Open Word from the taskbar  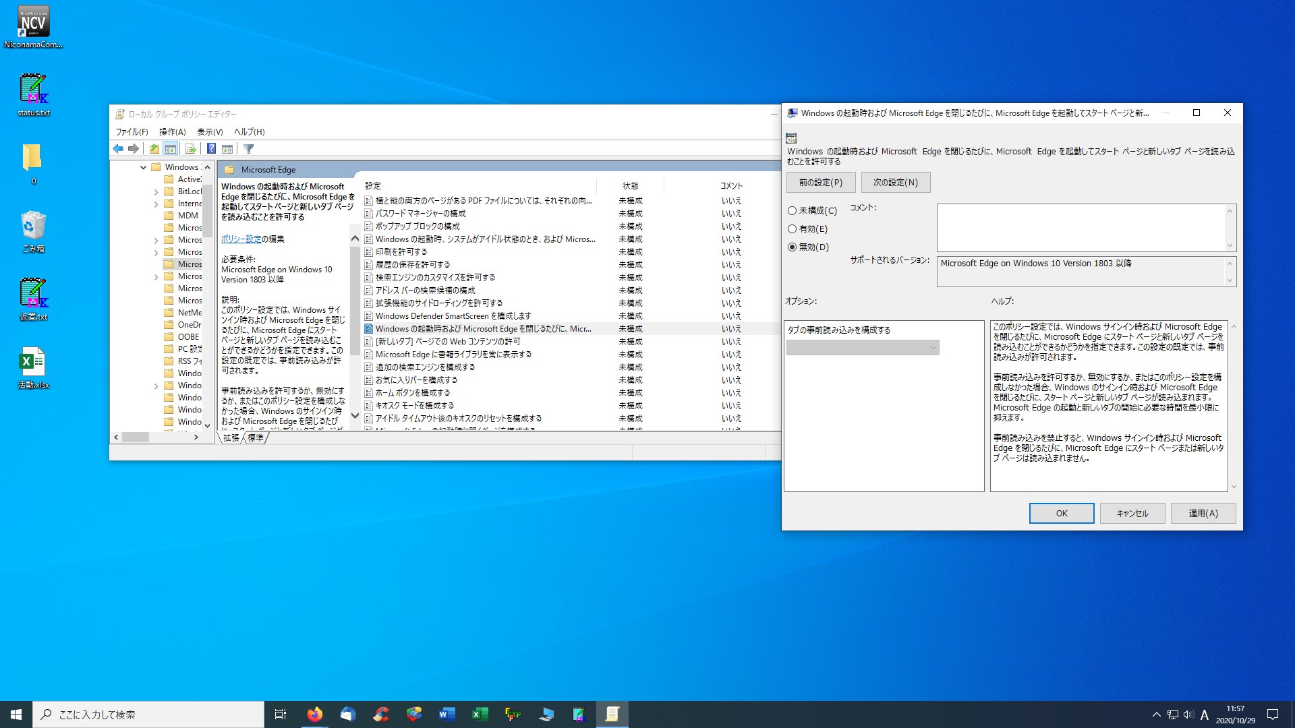(447, 715)
